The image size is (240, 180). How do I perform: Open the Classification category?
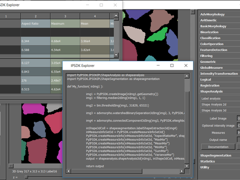point(210,38)
